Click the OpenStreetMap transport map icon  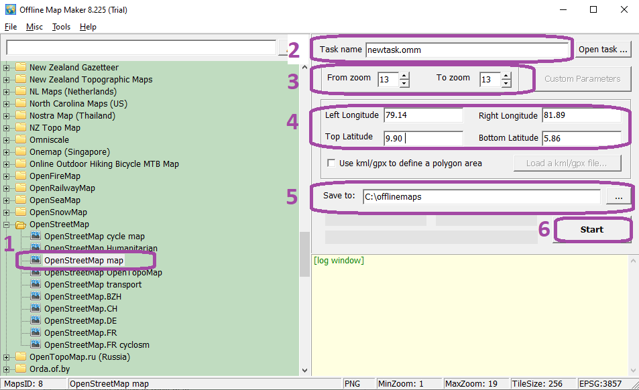[x=36, y=283]
